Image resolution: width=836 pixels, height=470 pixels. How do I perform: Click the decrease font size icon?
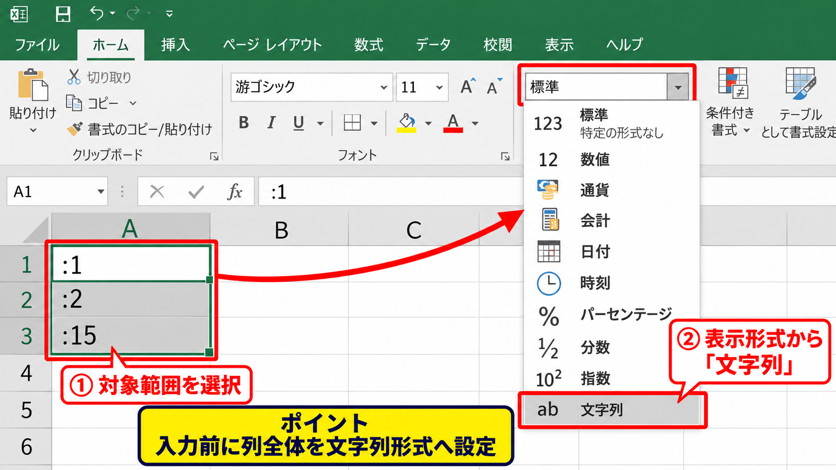[494, 87]
